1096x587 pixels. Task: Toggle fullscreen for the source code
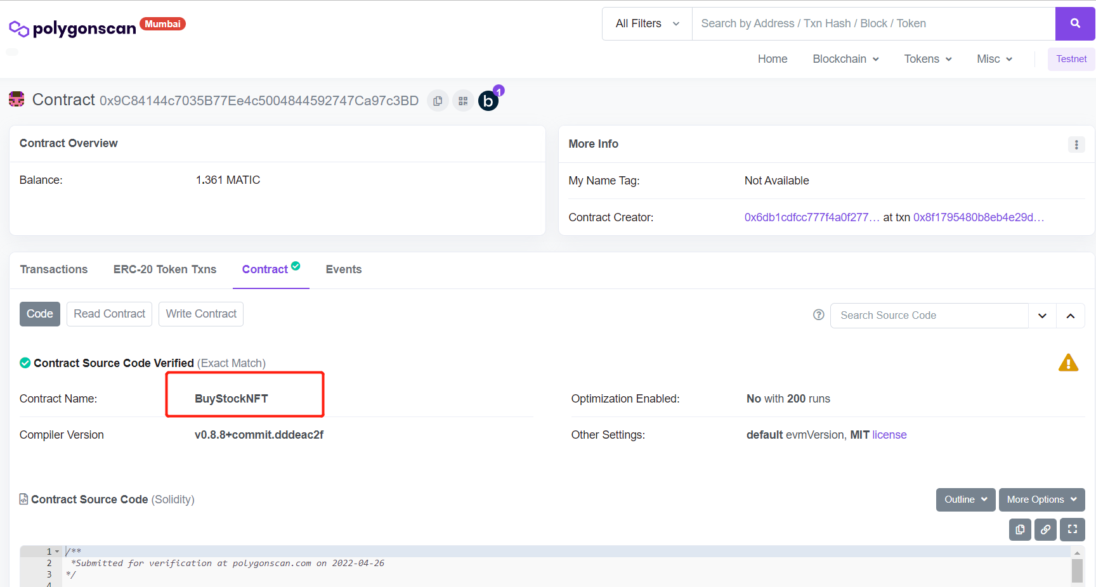pyautogui.click(x=1073, y=529)
